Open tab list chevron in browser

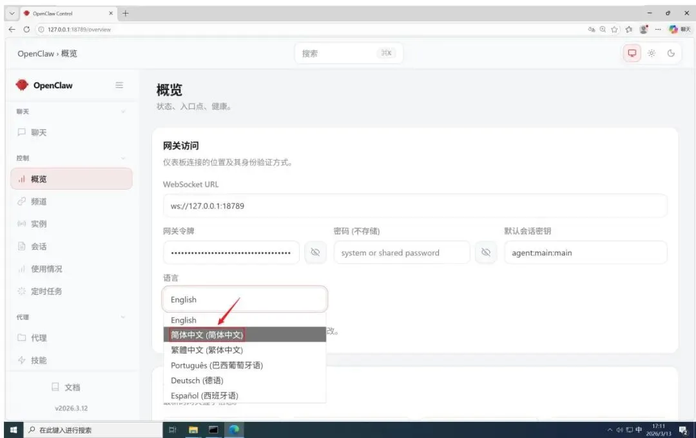point(12,14)
